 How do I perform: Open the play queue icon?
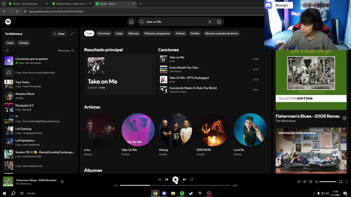point(305,182)
